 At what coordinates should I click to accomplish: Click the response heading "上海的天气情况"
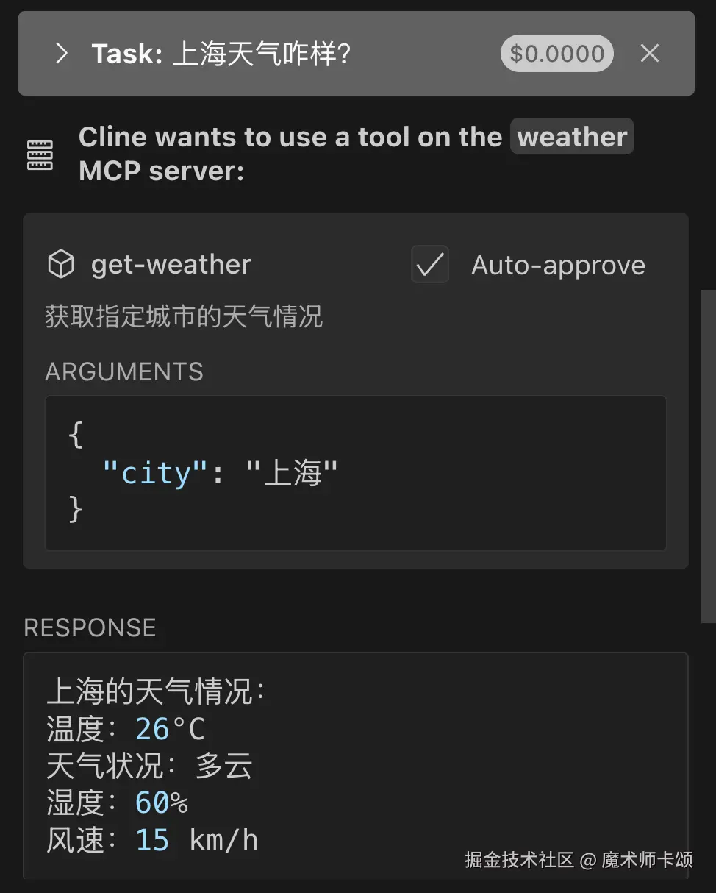click(154, 692)
